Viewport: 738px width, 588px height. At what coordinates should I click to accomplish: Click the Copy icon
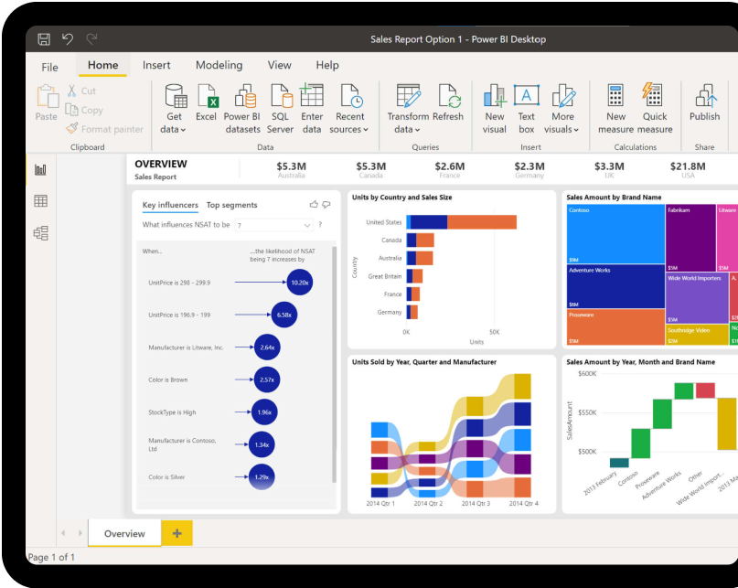tap(71, 109)
